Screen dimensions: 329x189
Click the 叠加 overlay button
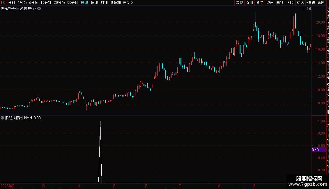pos(250,3)
